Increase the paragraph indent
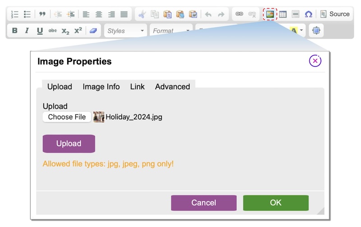Image resolution: width=361 pixels, height=227 pixels. point(71,14)
